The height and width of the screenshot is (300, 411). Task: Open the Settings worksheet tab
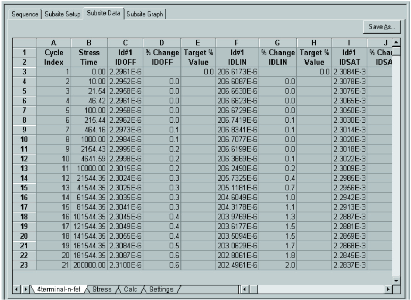[x=159, y=289]
